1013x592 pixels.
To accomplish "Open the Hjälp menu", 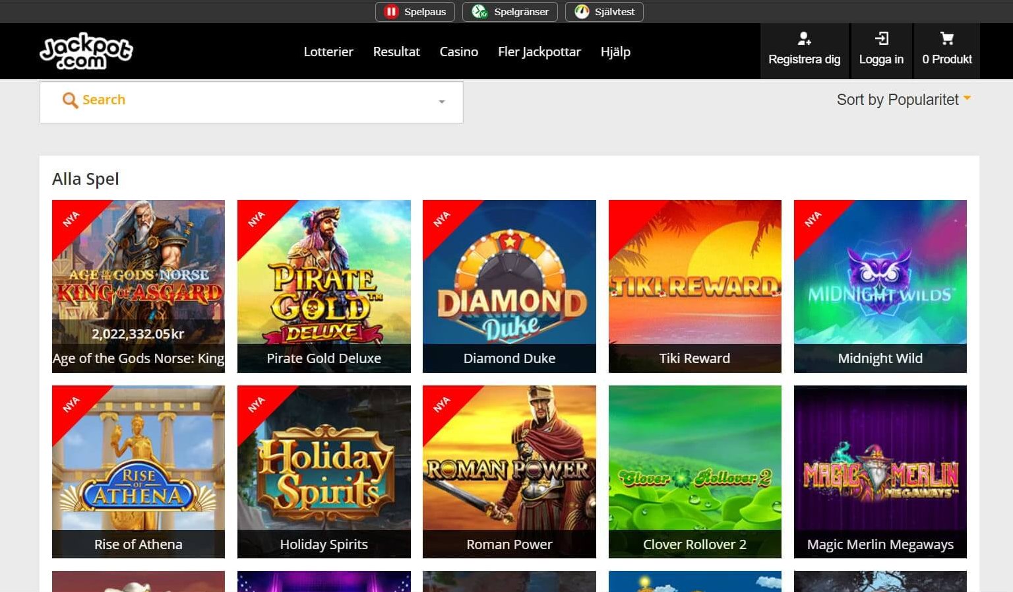I will 615,51.
